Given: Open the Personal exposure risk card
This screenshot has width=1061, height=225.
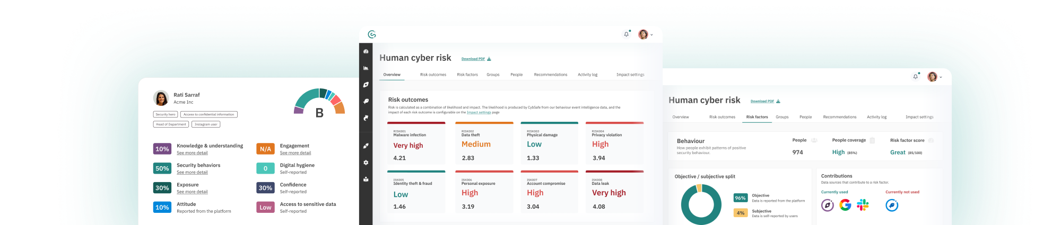Looking at the screenshot, I should [484, 192].
